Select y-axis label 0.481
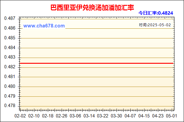This screenshot has height=122, width=184. (10, 77)
